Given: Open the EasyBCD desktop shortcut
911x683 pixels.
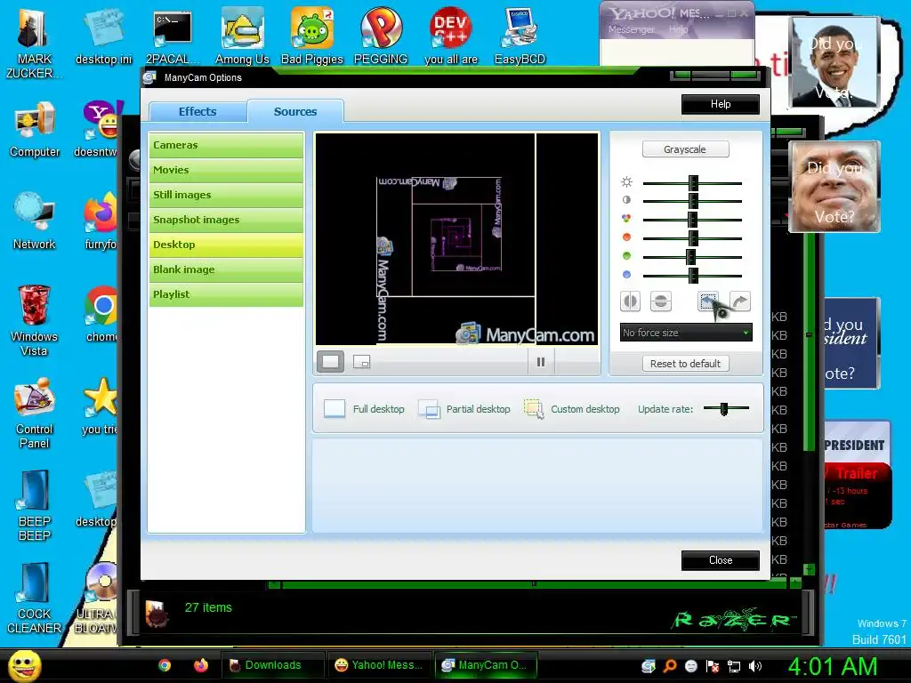Looking at the screenshot, I should [520, 36].
